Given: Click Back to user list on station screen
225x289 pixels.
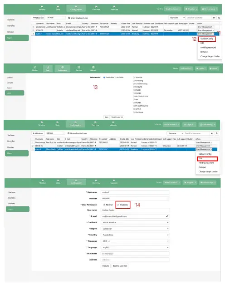Looking at the screenshot, I should (x=117, y=117).
